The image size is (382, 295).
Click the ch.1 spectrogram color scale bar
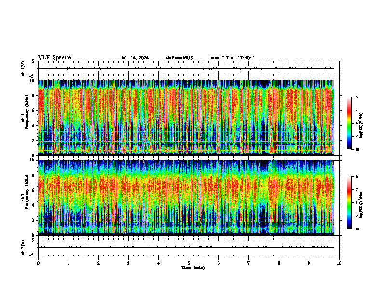349,123
